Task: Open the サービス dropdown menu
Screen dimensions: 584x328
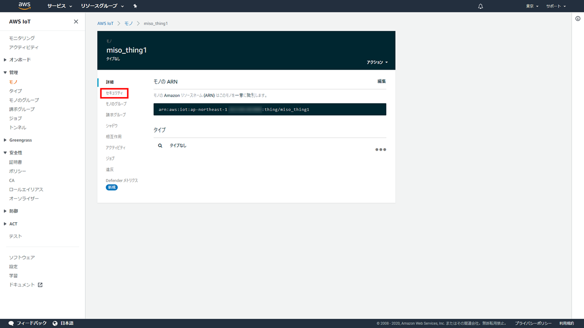Action: pos(59,6)
